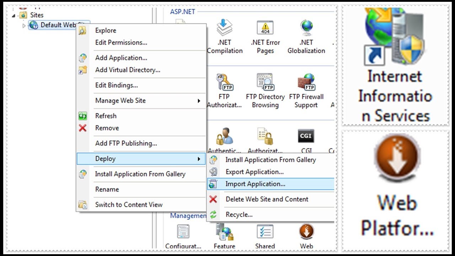This screenshot has width=455, height=256.
Task: Choose Delete Web Site and Content
Action: [x=271, y=199]
